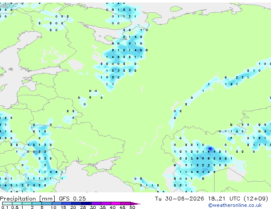
Task: Select the 5–10 mm legend color box
Action: click(x=47, y=203)
